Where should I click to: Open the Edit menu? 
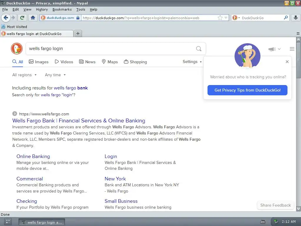[16, 9]
